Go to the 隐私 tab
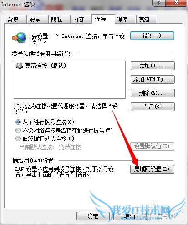Image resolution: width=188 pixels, height=225 pixels. coord(59,20)
